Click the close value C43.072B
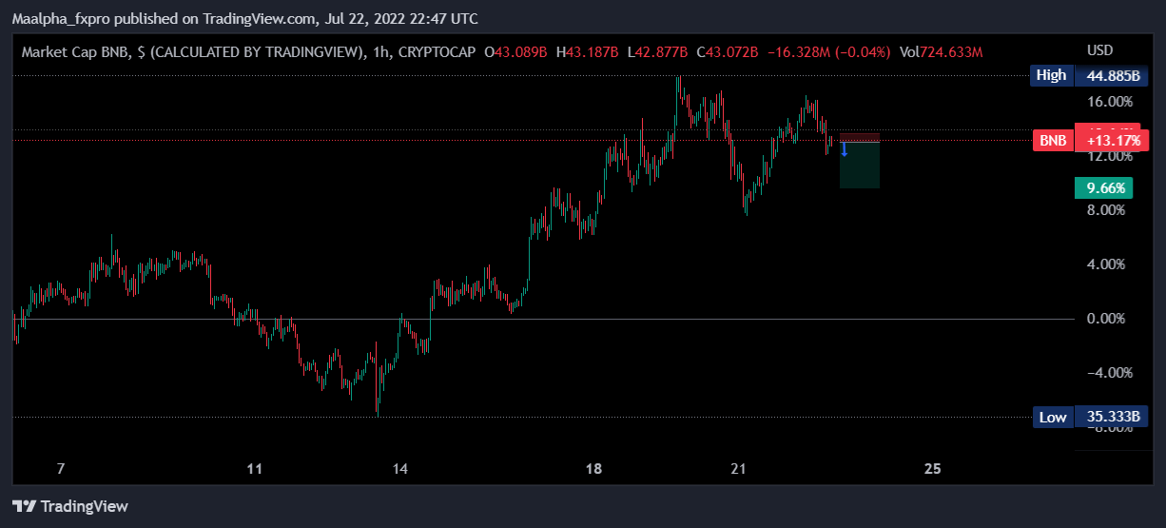Image resolution: width=1166 pixels, height=528 pixels. click(x=728, y=50)
